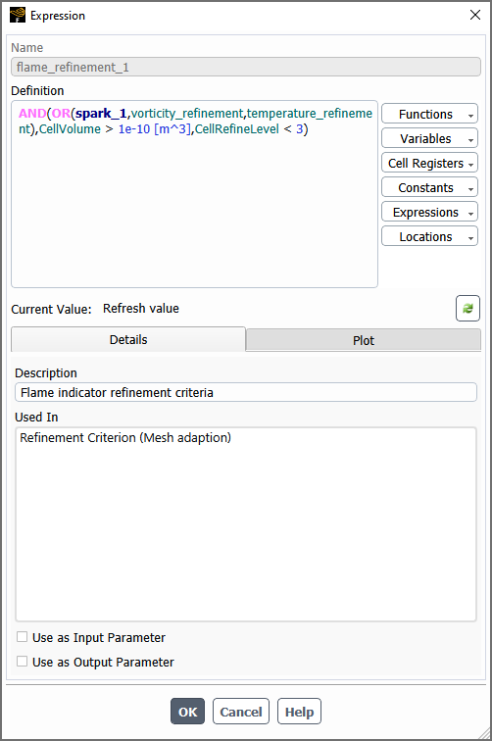Image resolution: width=492 pixels, height=741 pixels.
Task: Click CellRefineLevel in the definition
Action: pos(237,129)
